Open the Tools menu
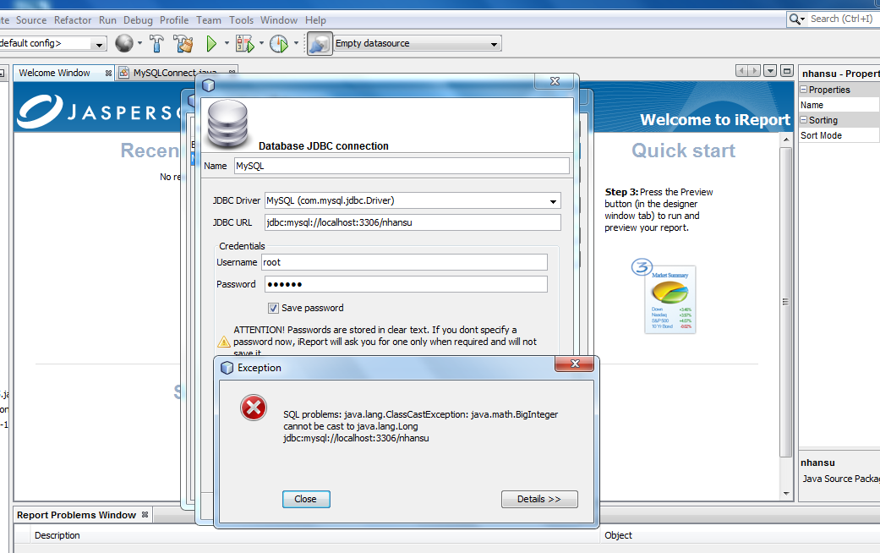Viewport: 880px width, 553px height. click(x=241, y=20)
